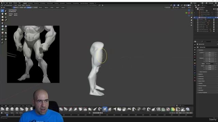This screenshot has height=122, width=218.
Task: Open the Render menu
Action: tap(11, 3)
